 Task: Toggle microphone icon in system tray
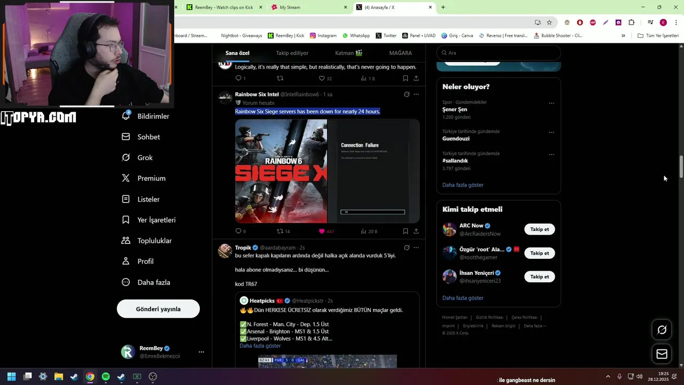click(x=619, y=376)
